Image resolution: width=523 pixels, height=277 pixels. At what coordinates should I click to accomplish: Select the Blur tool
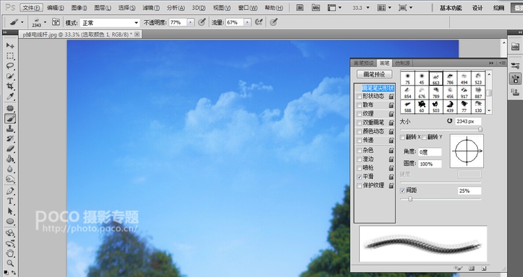pos(10,169)
